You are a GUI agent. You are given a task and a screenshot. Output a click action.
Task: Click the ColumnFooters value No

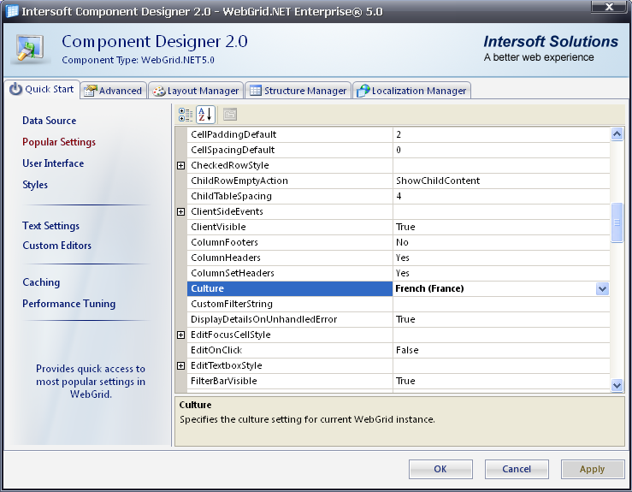point(402,242)
